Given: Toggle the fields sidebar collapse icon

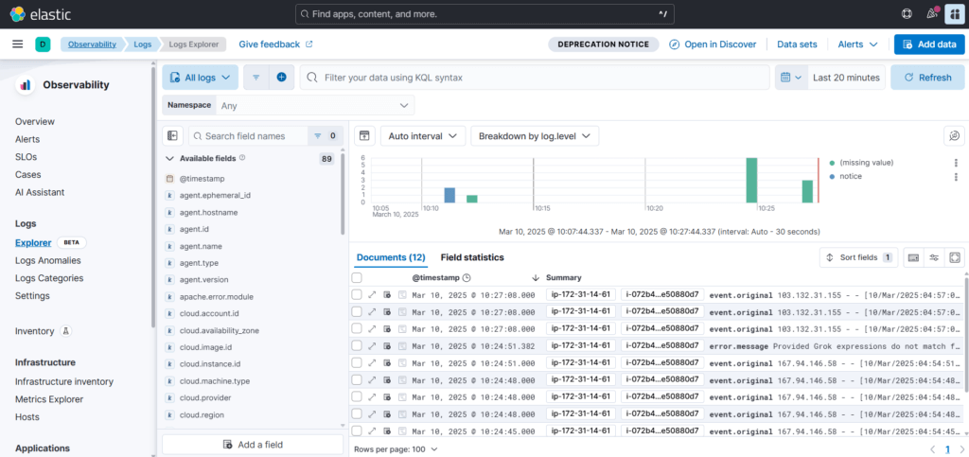Looking at the screenshot, I should (x=172, y=136).
